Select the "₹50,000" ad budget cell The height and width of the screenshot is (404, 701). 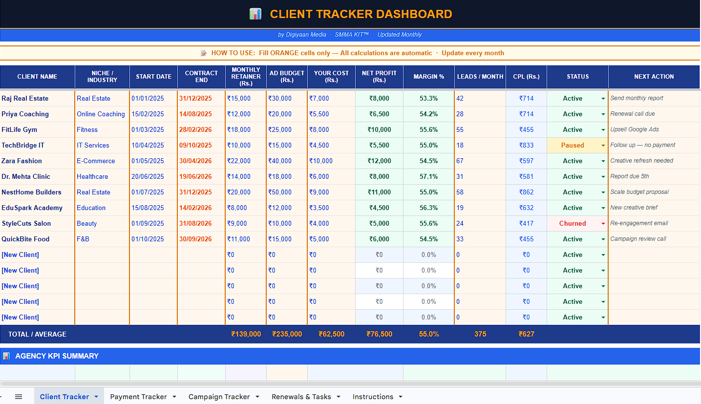point(287,192)
